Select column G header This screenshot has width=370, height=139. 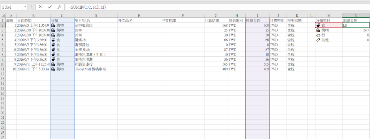pyautogui.click(x=216, y=16)
